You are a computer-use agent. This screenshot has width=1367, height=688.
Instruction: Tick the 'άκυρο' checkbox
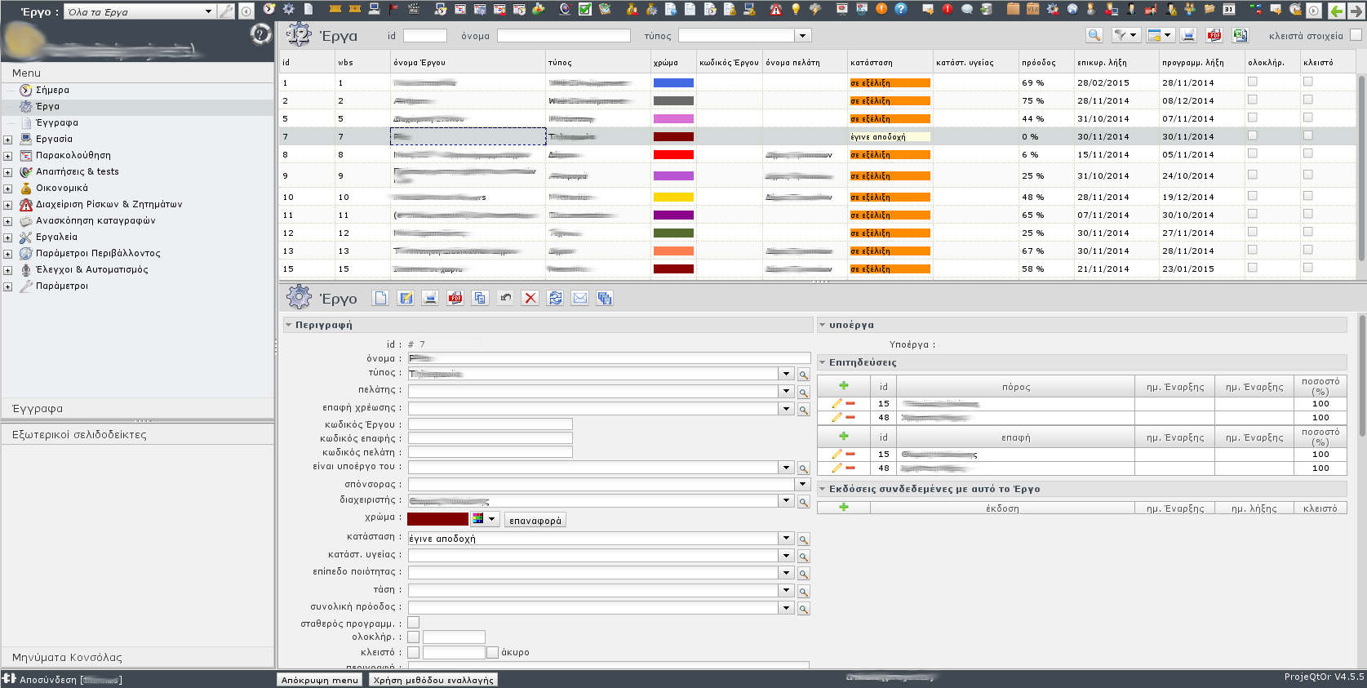click(x=492, y=652)
